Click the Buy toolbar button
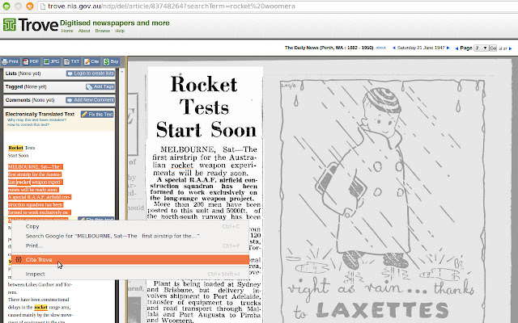Viewport: 518px width, 323px height. coord(112,61)
